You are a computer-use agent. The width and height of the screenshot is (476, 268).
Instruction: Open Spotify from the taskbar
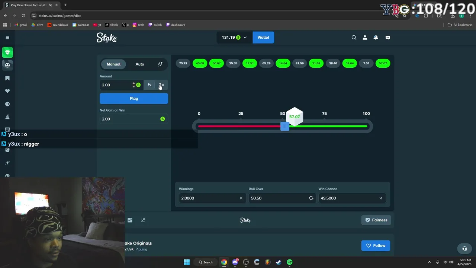(x=289, y=262)
